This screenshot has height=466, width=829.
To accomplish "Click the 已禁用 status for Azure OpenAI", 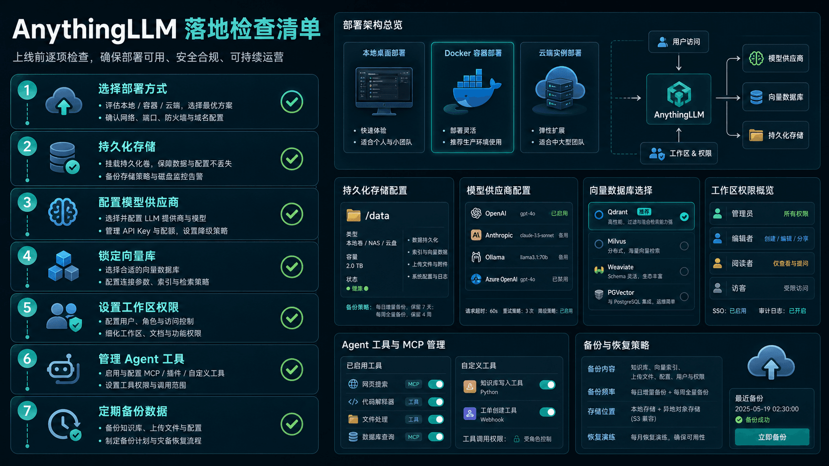I will click(x=560, y=279).
